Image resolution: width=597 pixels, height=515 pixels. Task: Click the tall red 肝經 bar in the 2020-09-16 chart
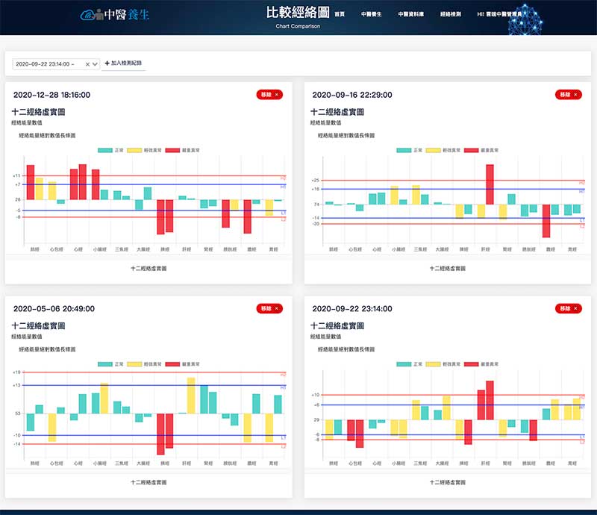pyautogui.click(x=490, y=184)
